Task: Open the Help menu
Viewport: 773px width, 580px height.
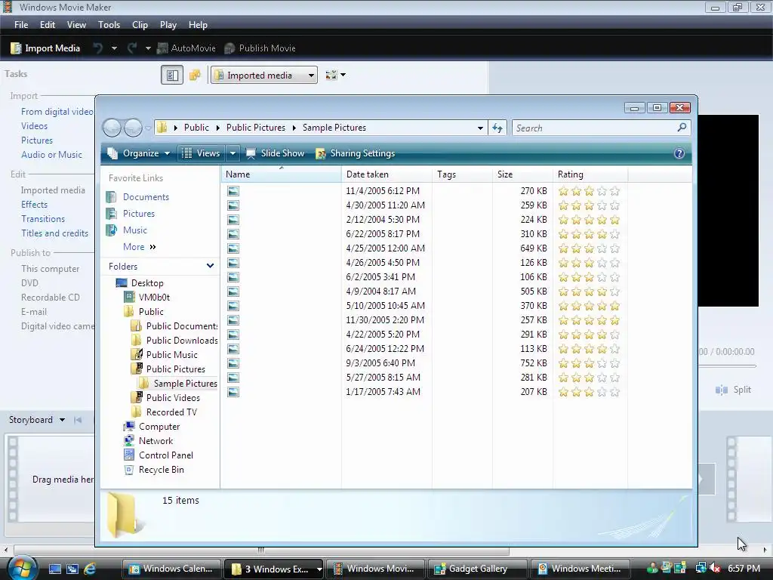Action: 199,25
